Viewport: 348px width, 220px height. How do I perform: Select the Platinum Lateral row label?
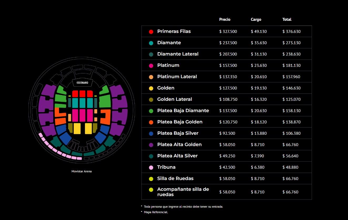point(177,77)
